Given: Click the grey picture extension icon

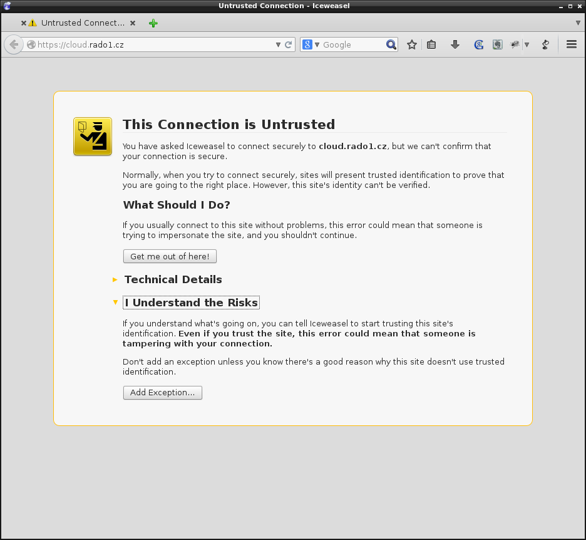Looking at the screenshot, I should (498, 44).
